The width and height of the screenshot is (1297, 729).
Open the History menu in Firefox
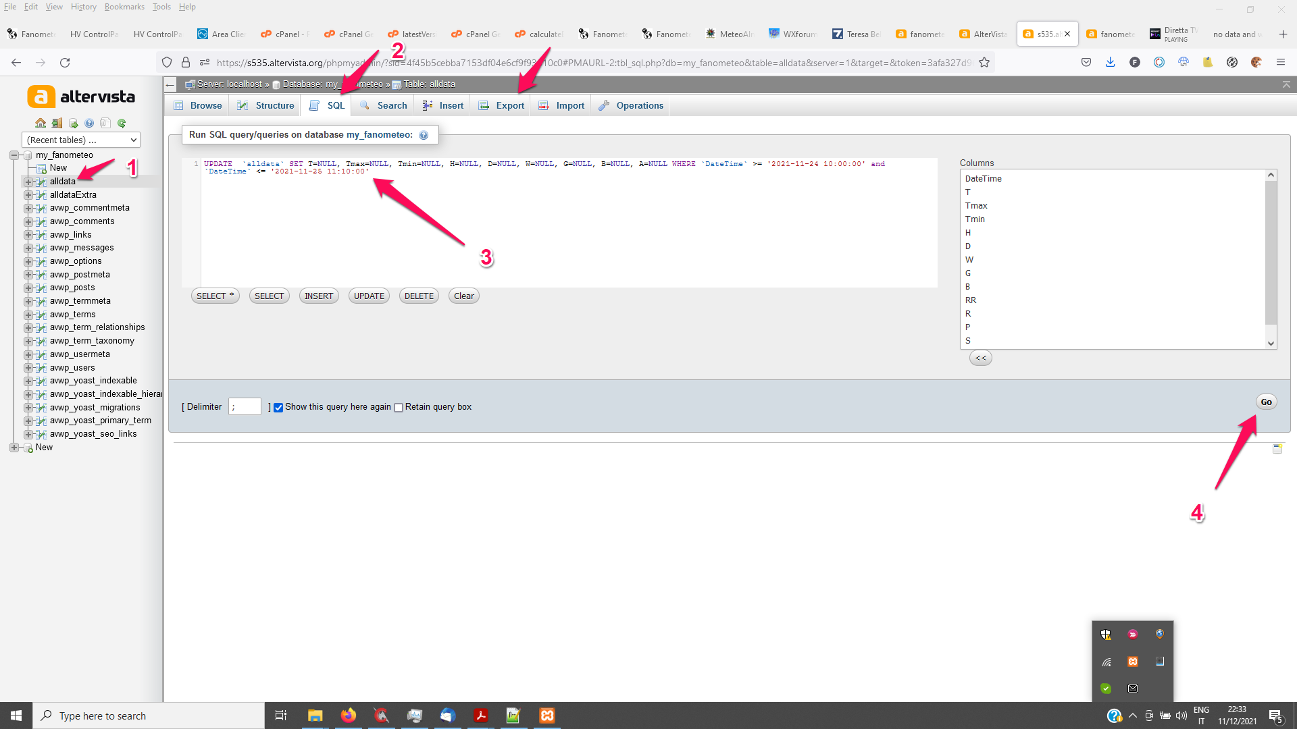pos(83,7)
